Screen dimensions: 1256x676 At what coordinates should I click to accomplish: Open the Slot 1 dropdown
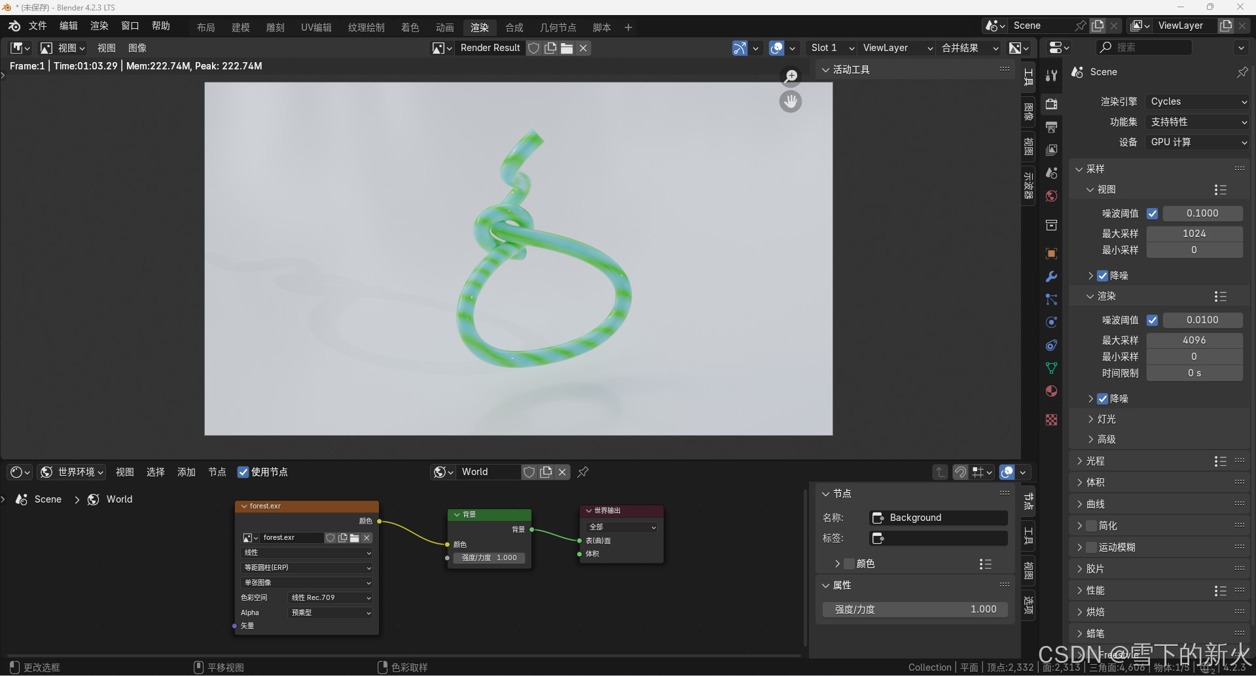click(x=831, y=48)
